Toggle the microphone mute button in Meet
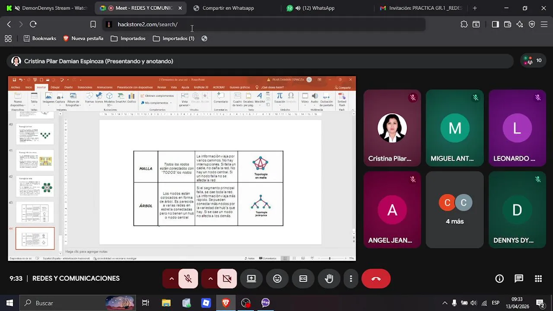 point(188,279)
